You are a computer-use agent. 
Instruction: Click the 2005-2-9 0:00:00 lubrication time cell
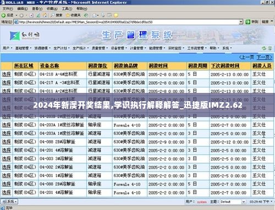(166, 142)
